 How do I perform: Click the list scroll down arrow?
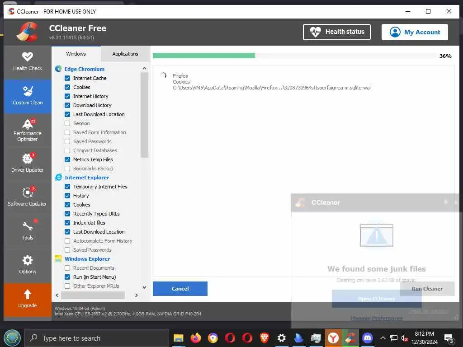pos(144,287)
